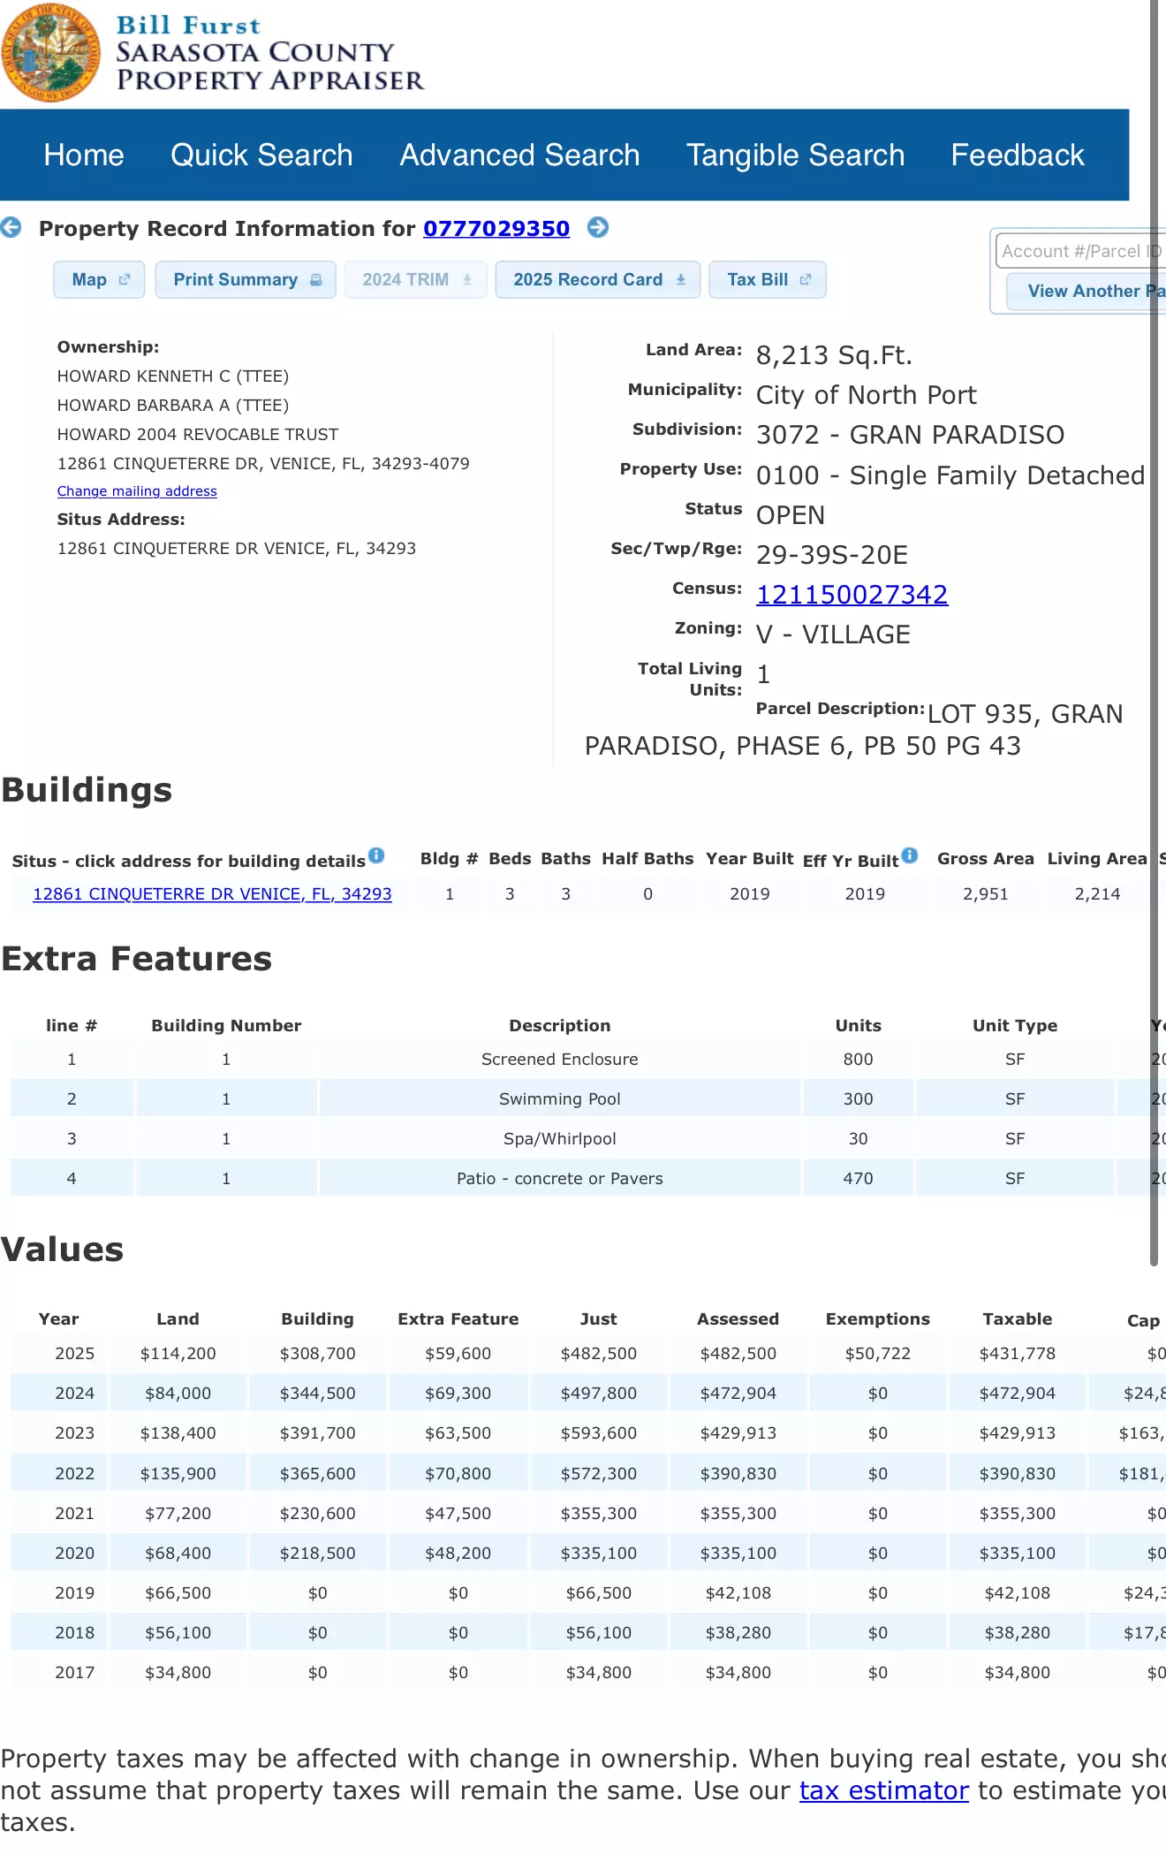Open the Tax Bill button
The height and width of the screenshot is (1854, 1166).
point(768,280)
